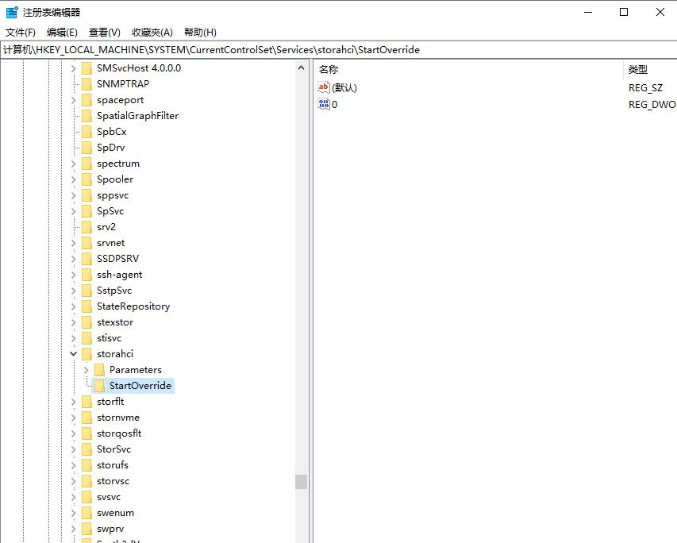The height and width of the screenshot is (543, 677).
Task: Click the spaceport folder icon
Action: pos(87,99)
